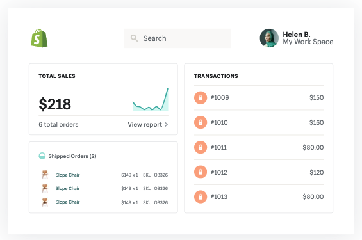Click lock icon for transaction #1011

click(201, 147)
